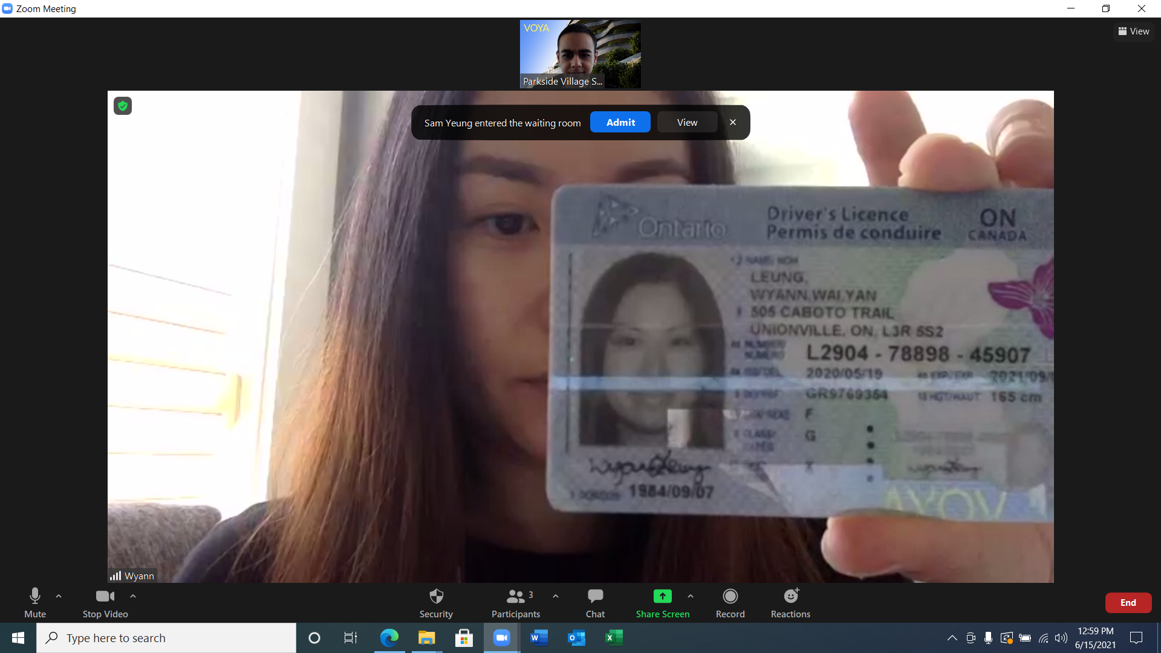Open the Chat panel
Screen dimensions: 1161x653
click(595, 603)
